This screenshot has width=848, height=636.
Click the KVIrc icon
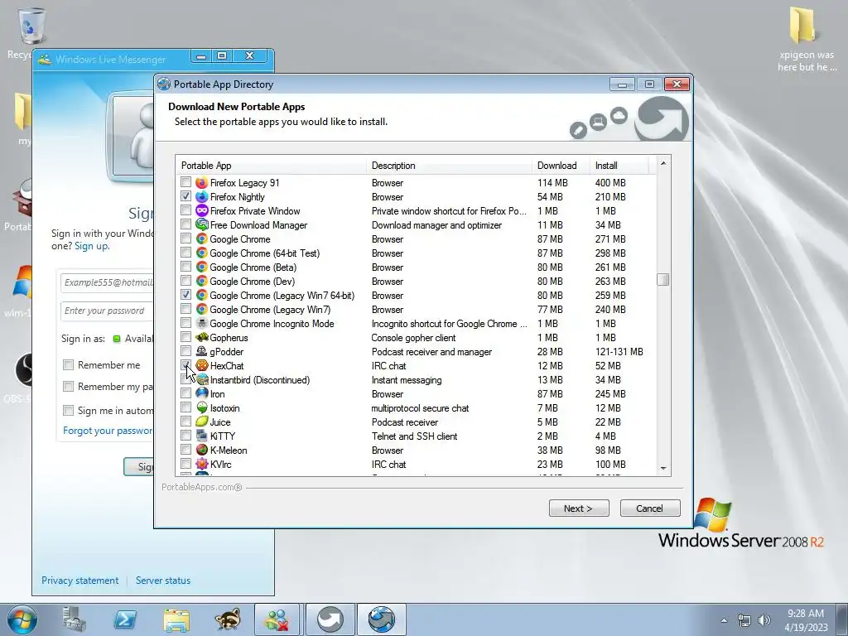point(202,464)
